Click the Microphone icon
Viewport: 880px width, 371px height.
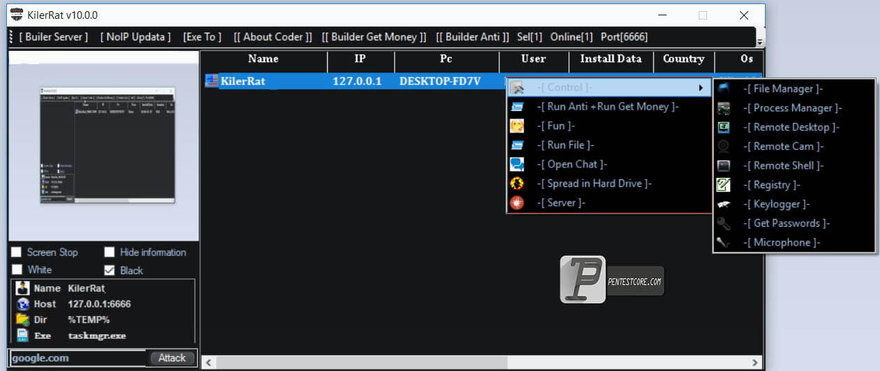(x=724, y=243)
